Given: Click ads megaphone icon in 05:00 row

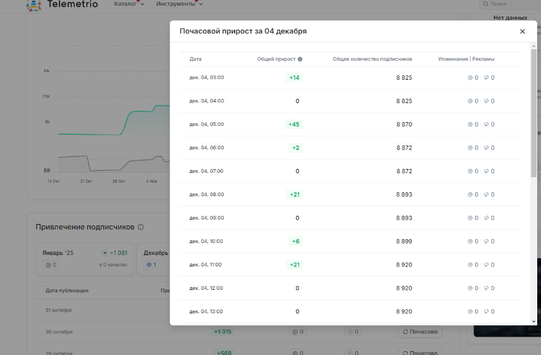Looking at the screenshot, I should (x=486, y=124).
